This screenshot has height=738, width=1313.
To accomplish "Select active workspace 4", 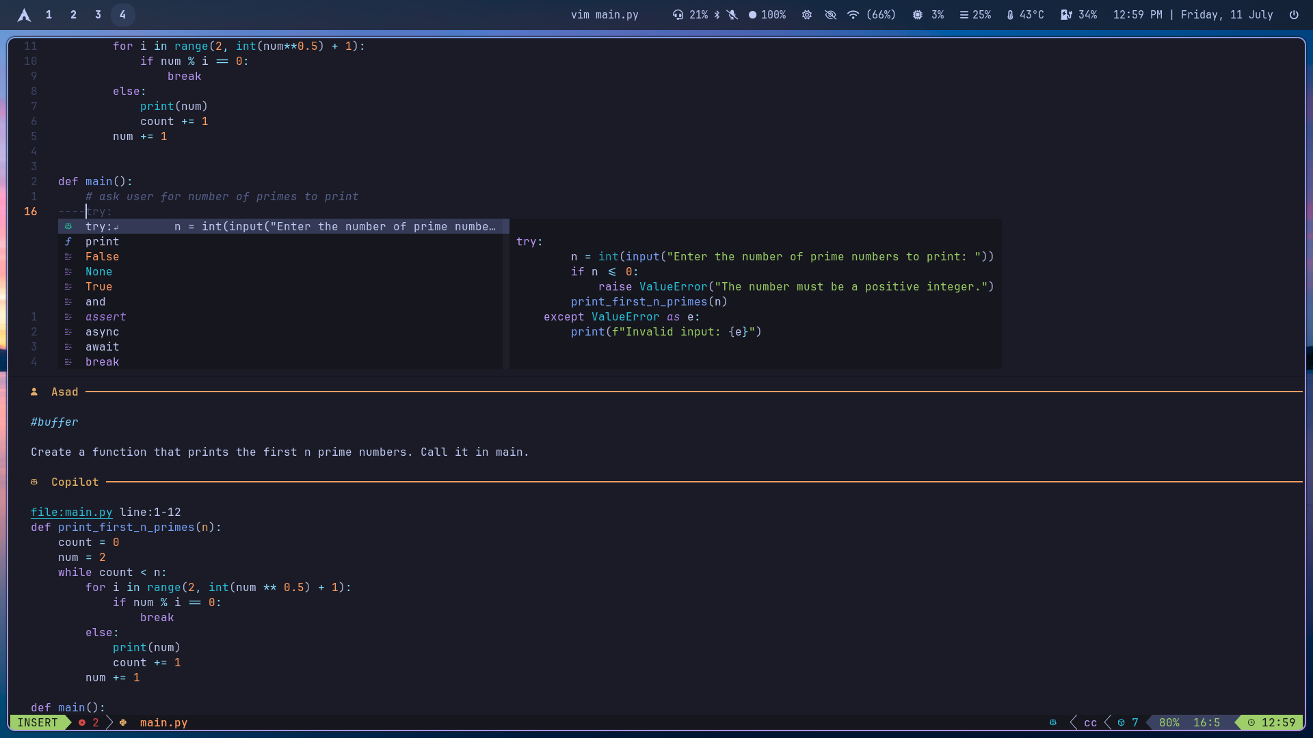I will pos(122,14).
